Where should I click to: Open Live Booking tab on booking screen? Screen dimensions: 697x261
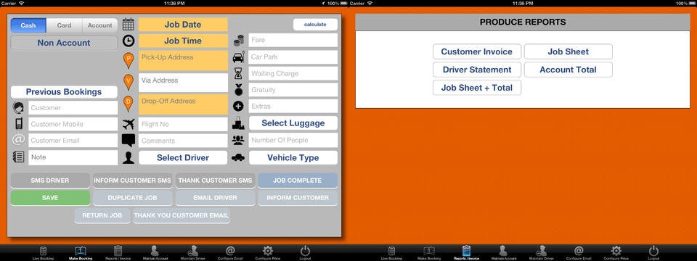coord(43,253)
